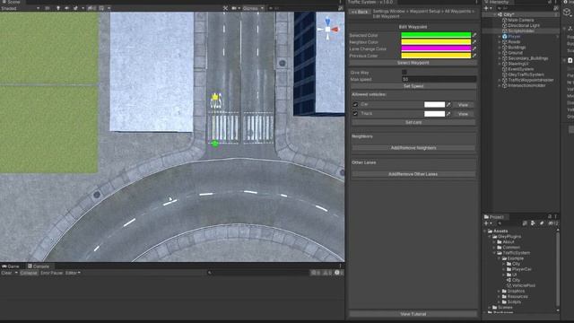Click the View button for Car

(x=464, y=105)
